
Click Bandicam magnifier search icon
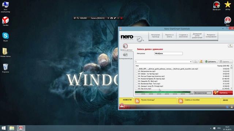click(x=78, y=18)
